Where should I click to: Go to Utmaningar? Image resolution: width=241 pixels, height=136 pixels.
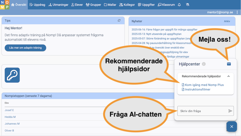pyautogui.click(x=58, y=5)
